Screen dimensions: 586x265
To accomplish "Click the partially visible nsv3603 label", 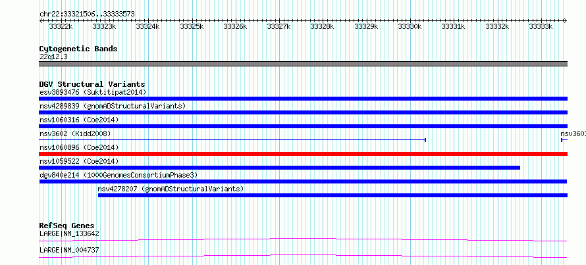I will 573,133.
